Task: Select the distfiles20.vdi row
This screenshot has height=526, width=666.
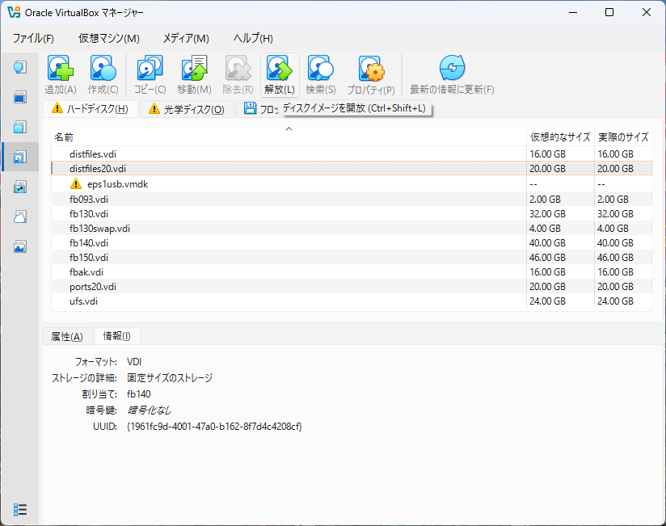Action: tap(352, 169)
